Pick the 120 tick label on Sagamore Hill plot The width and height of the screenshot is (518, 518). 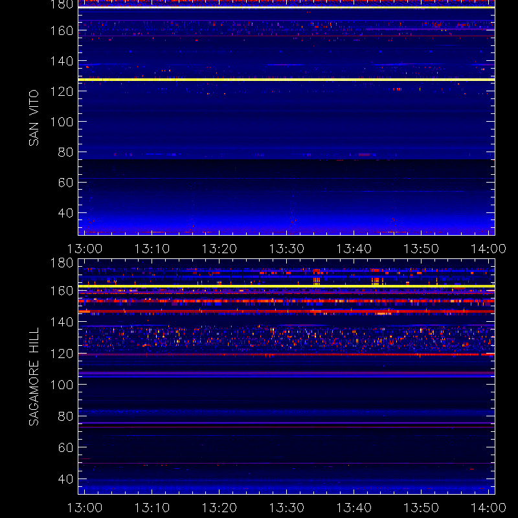point(62,354)
